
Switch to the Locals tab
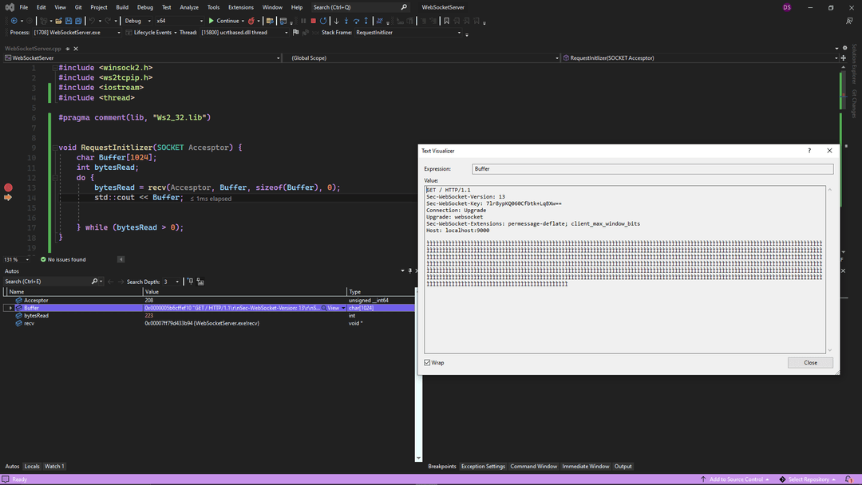32,467
